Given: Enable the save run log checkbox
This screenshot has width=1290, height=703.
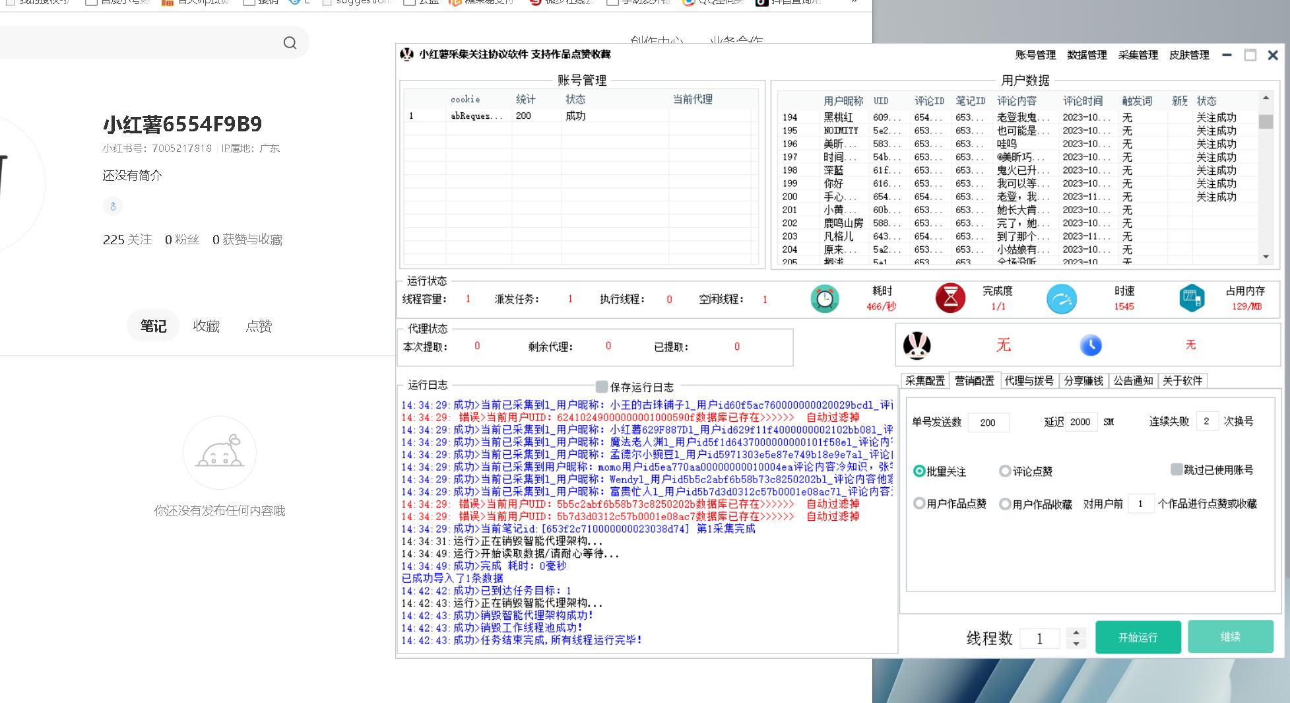Looking at the screenshot, I should point(601,387).
